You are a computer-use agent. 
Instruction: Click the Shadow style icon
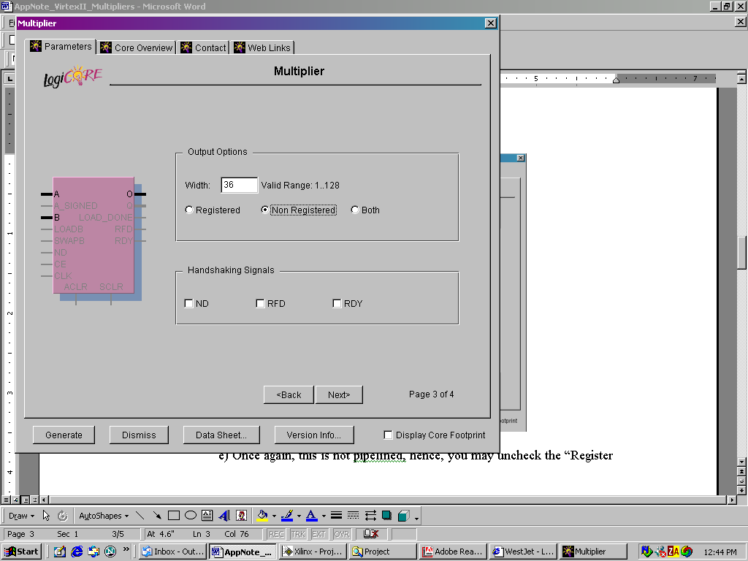387,516
